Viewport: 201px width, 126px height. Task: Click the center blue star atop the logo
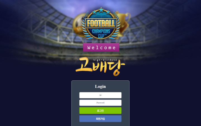point(101,10)
